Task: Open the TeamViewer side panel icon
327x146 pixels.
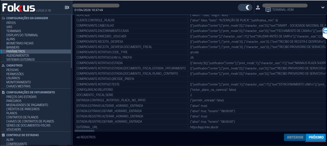Action: coord(325,31)
